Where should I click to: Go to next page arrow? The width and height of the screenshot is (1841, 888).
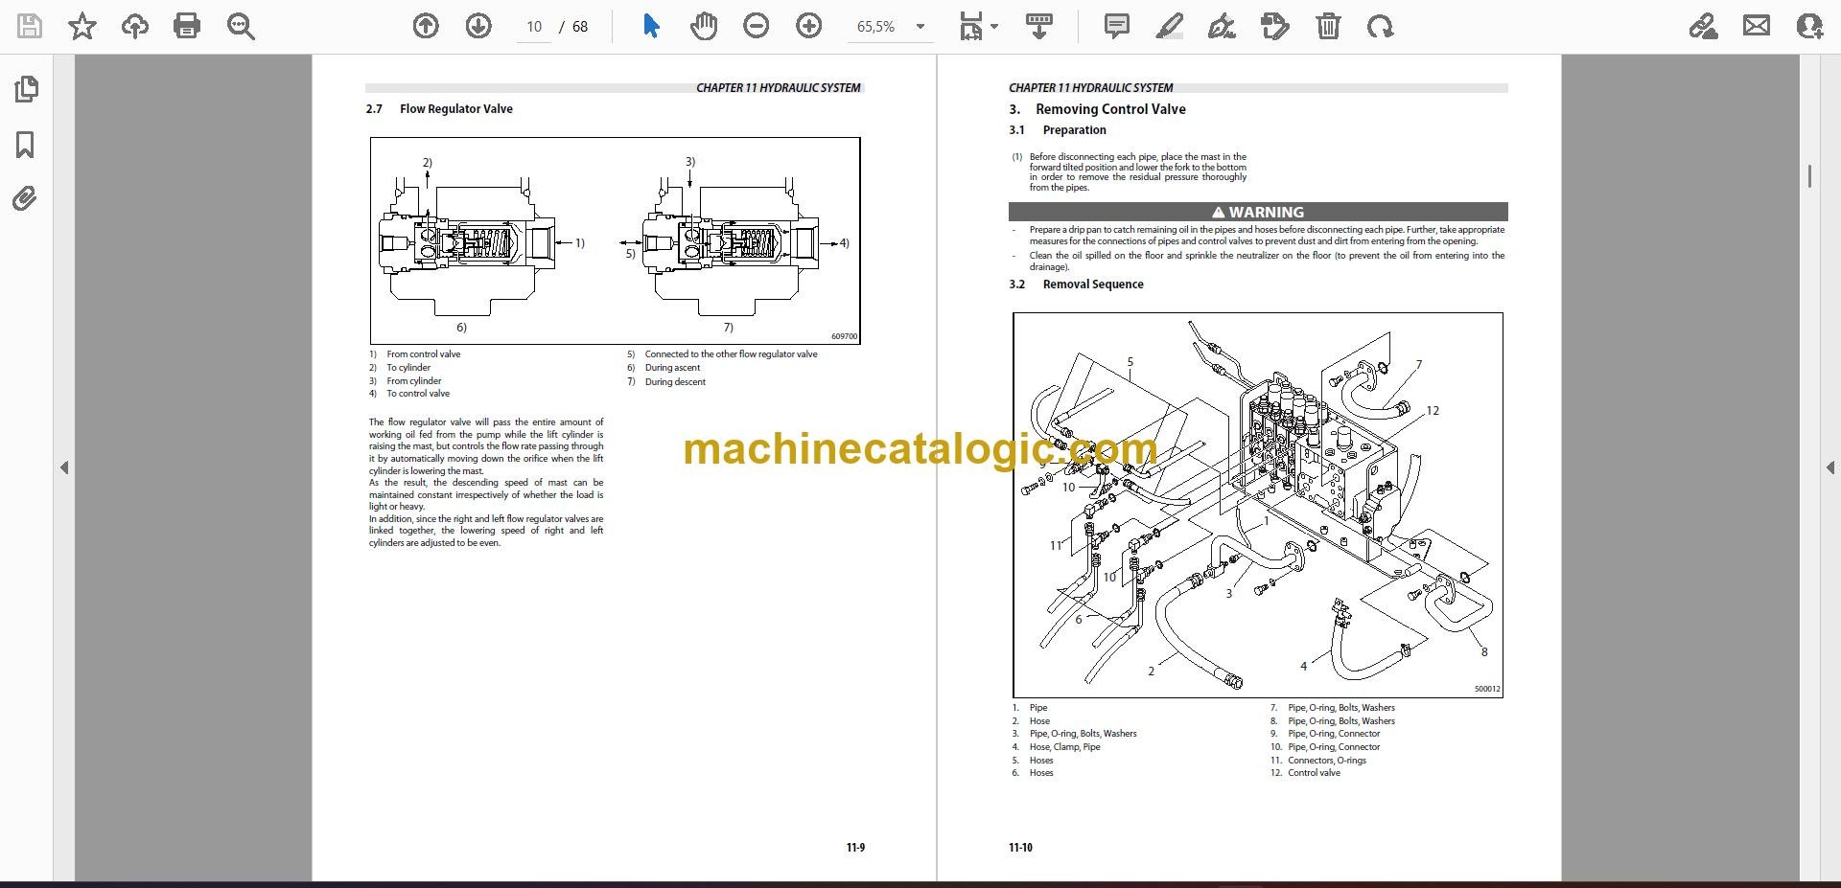tap(478, 27)
